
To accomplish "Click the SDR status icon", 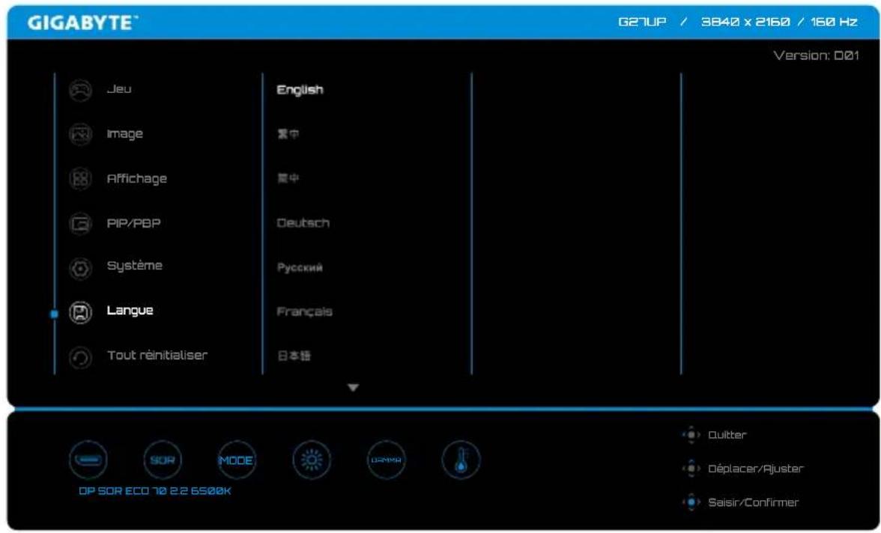I will [x=163, y=460].
